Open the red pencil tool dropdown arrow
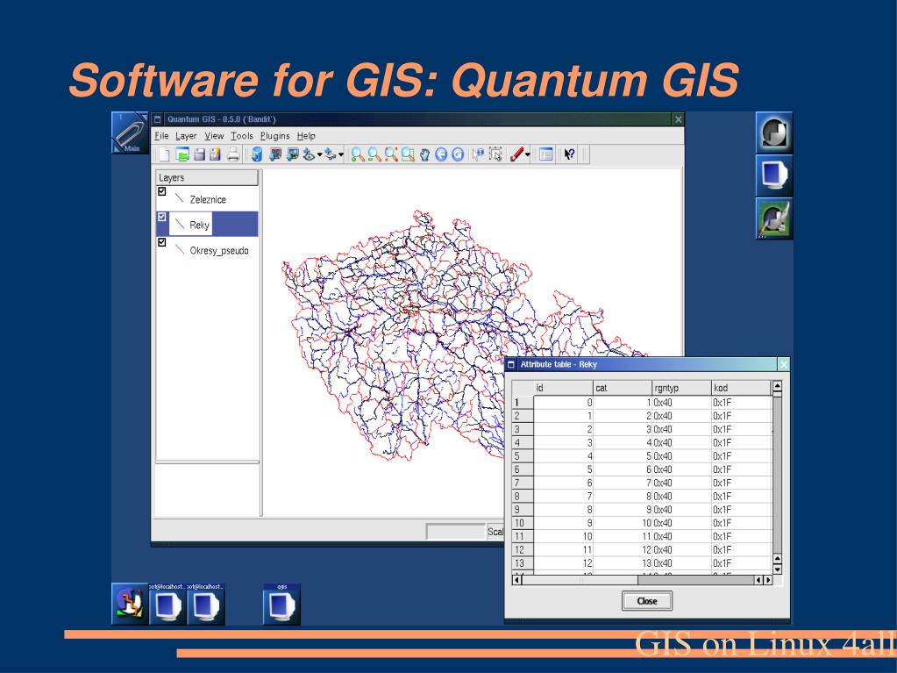 (x=528, y=154)
